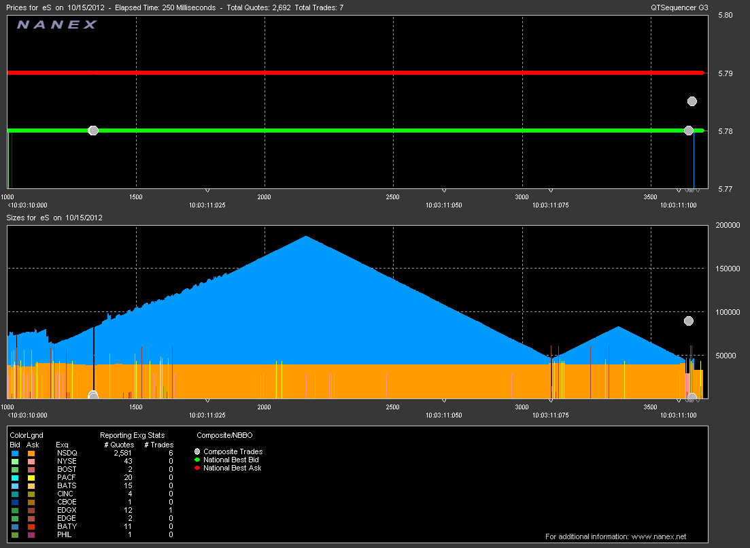This screenshot has height=548, width=750.
Task: Click the price chart tick marker above 10:03:11:050
Action: point(444,190)
